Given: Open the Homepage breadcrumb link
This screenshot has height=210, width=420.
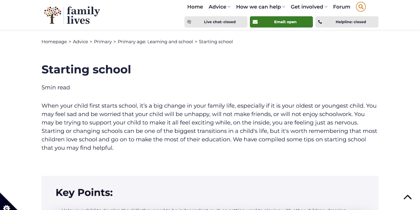Looking at the screenshot, I should [54, 41].
